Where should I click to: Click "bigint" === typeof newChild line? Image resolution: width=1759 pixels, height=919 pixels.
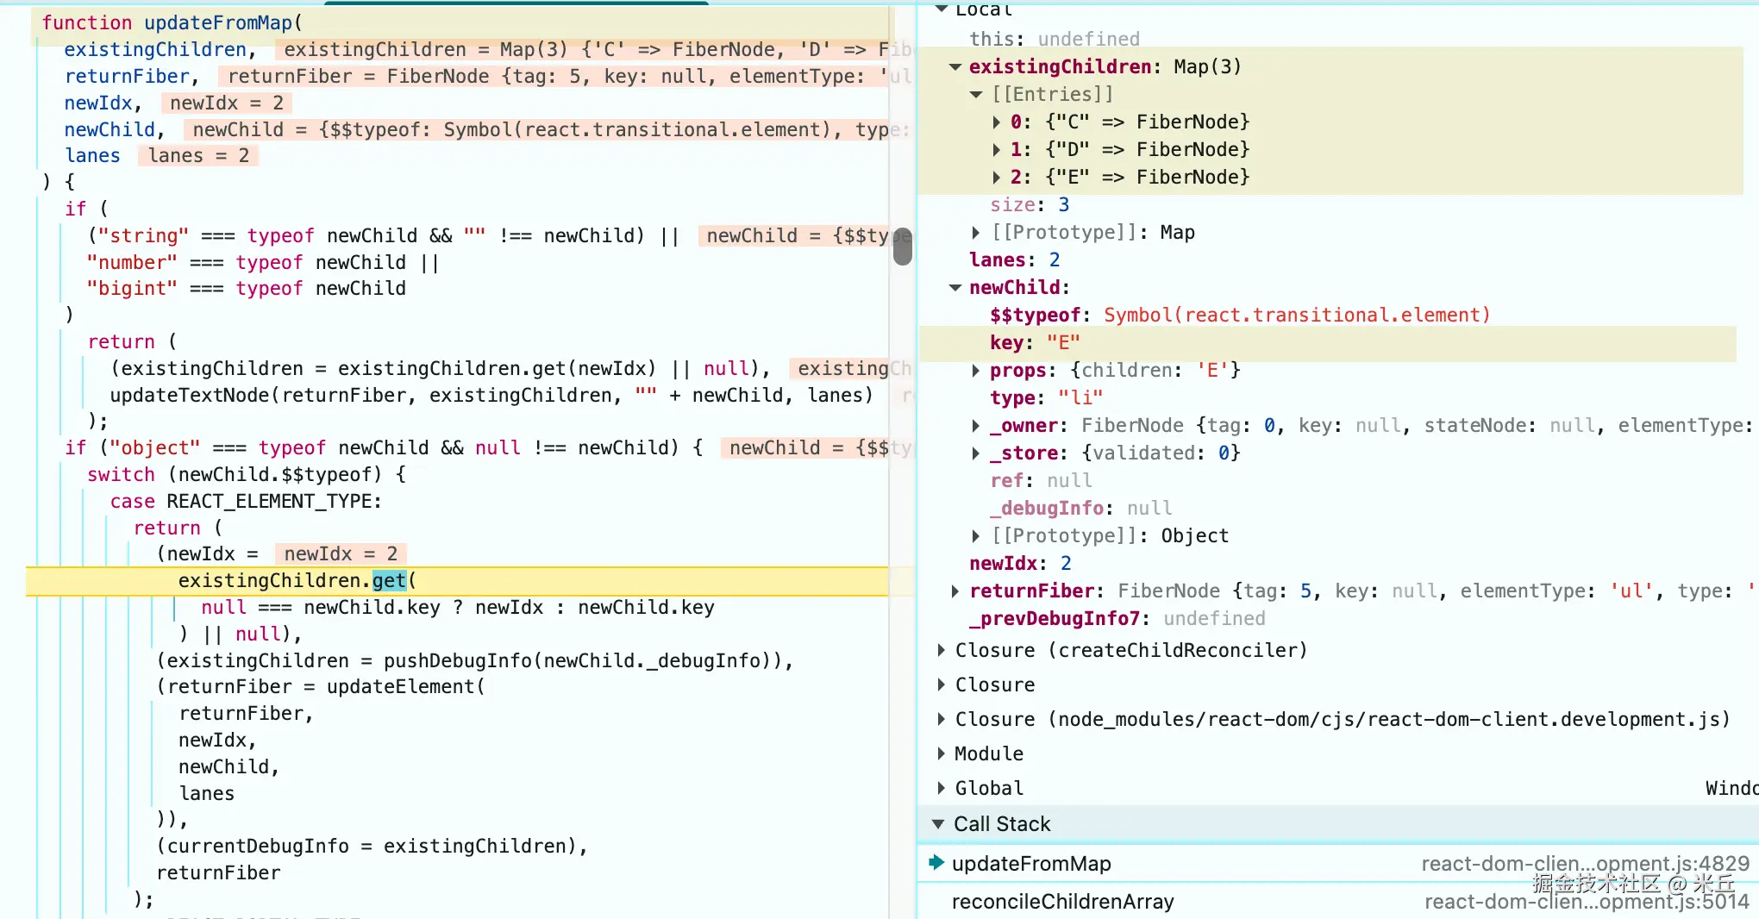(247, 289)
